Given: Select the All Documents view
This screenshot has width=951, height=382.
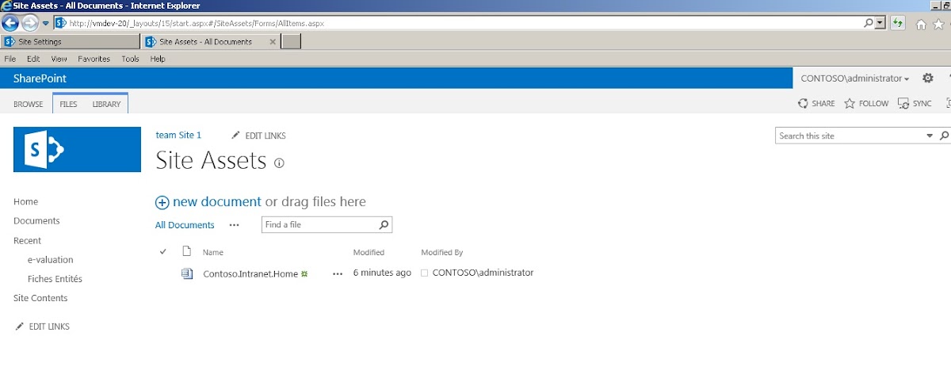Looking at the screenshot, I should tap(185, 225).
